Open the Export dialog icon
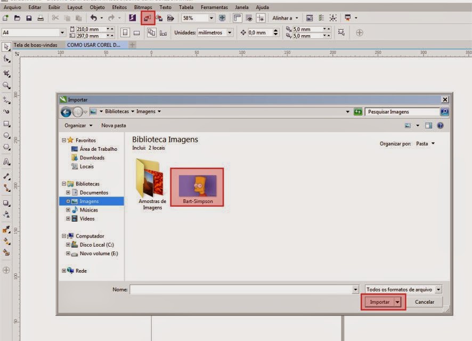472x341 pixels. 160,18
